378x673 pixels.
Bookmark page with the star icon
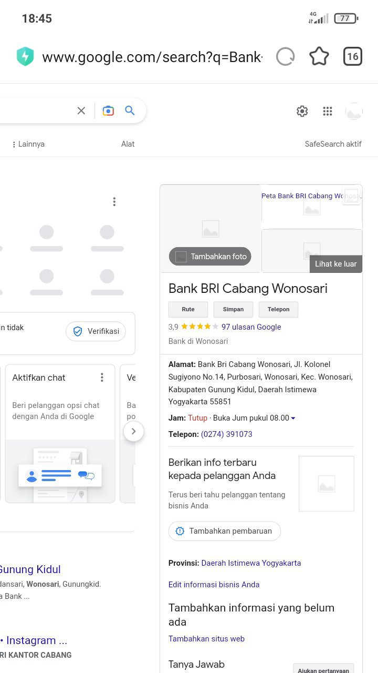(x=319, y=57)
